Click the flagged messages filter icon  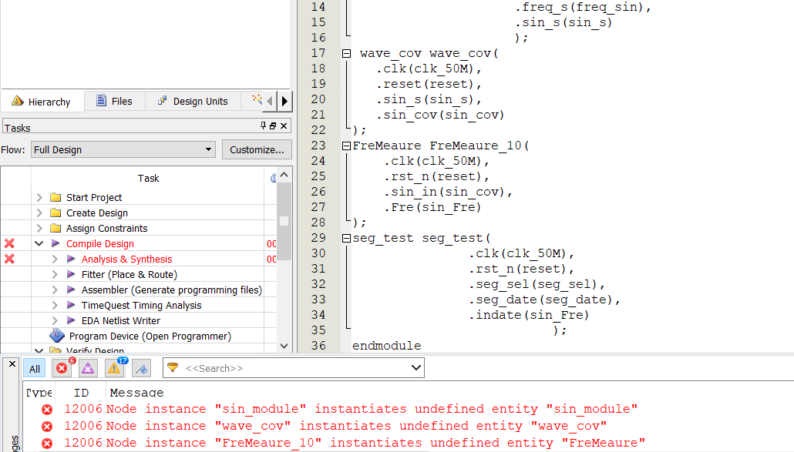[141, 368]
